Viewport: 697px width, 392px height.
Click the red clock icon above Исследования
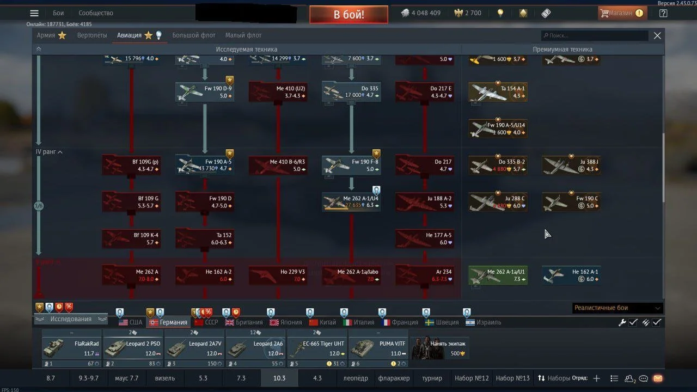tap(59, 307)
